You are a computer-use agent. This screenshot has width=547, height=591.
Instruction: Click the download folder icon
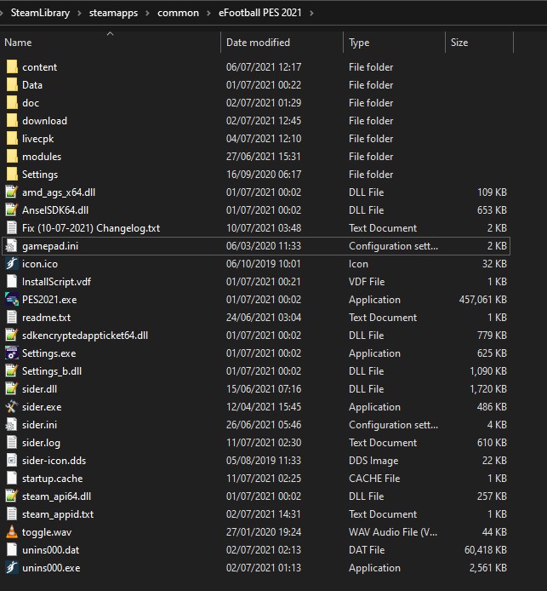click(x=12, y=121)
